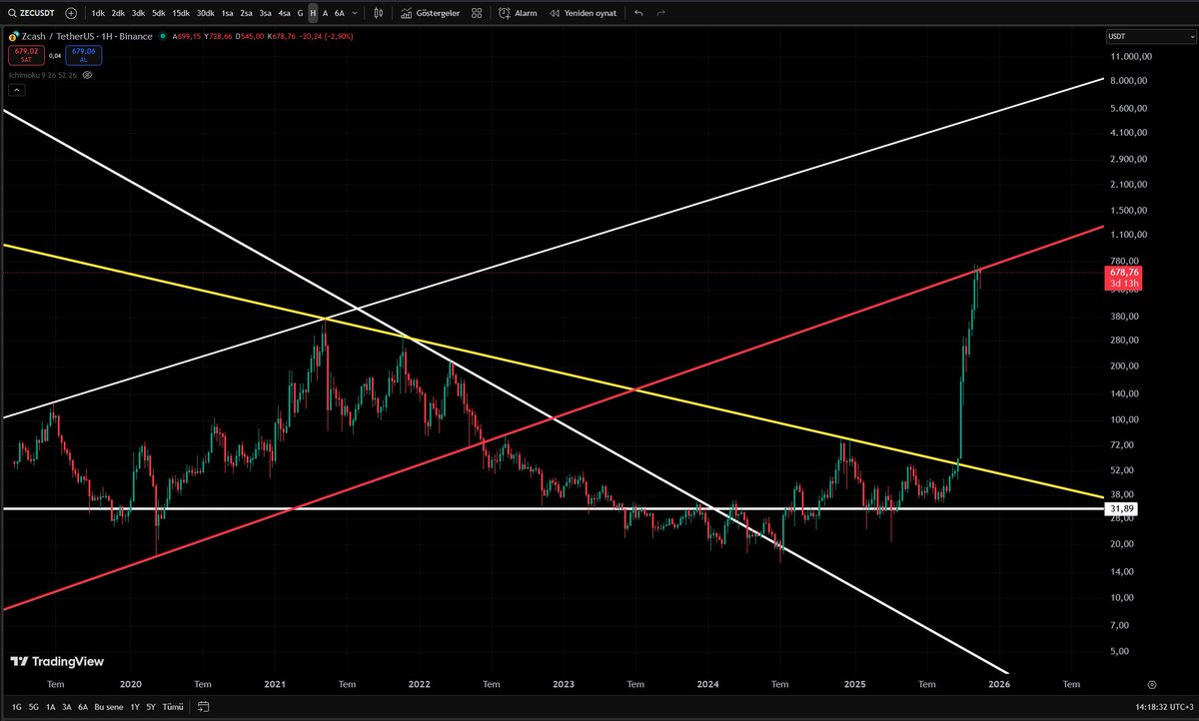Select the 1A date range

coord(50,706)
